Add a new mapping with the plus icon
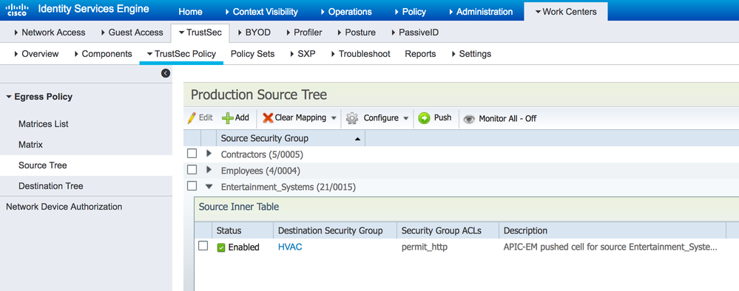 pos(228,117)
